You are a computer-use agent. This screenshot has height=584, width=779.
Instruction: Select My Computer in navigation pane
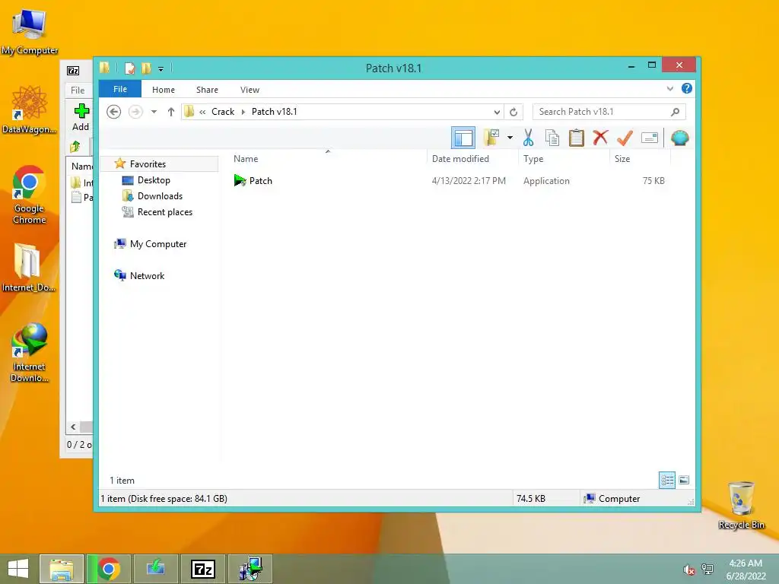coord(158,244)
